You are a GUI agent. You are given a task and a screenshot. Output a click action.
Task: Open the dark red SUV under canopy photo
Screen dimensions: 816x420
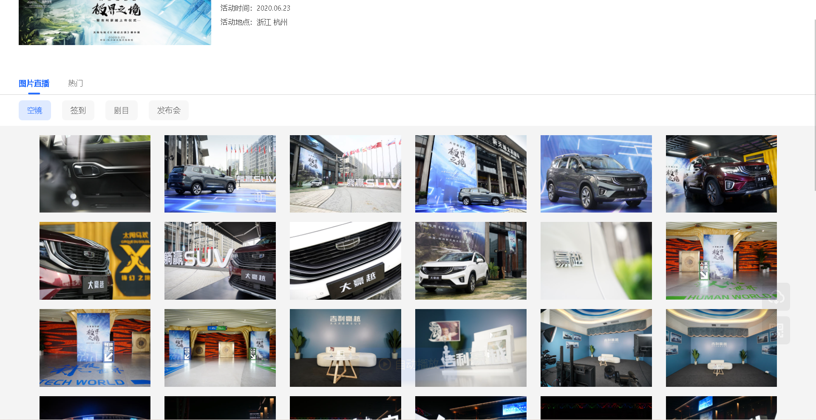click(721, 174)
